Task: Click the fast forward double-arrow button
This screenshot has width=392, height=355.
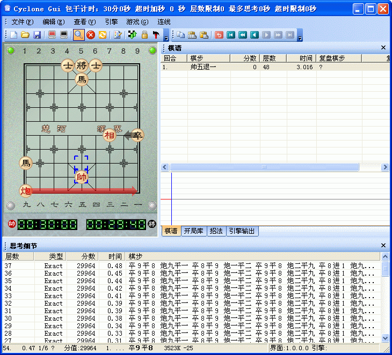Action: tap(278, 35)
